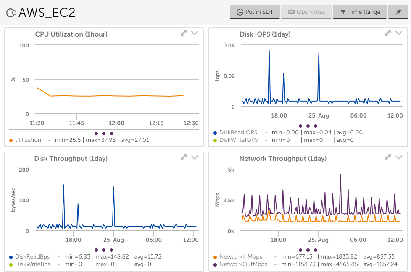Click max=148.82 in DiskReadBps legend
This screenshot has width=411, height=272.
[112, 256]
